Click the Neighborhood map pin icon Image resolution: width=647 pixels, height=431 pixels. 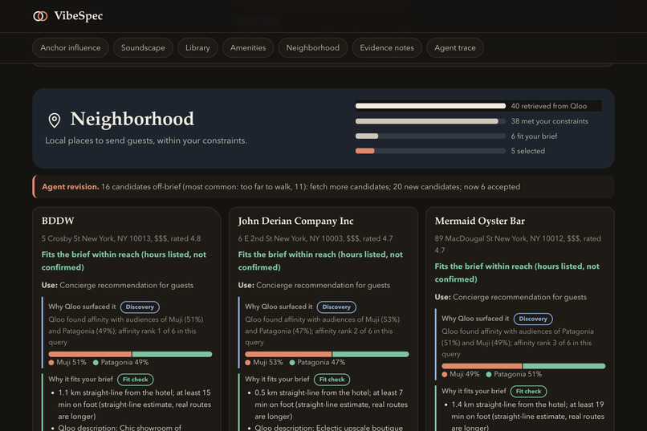click(55, 120)
